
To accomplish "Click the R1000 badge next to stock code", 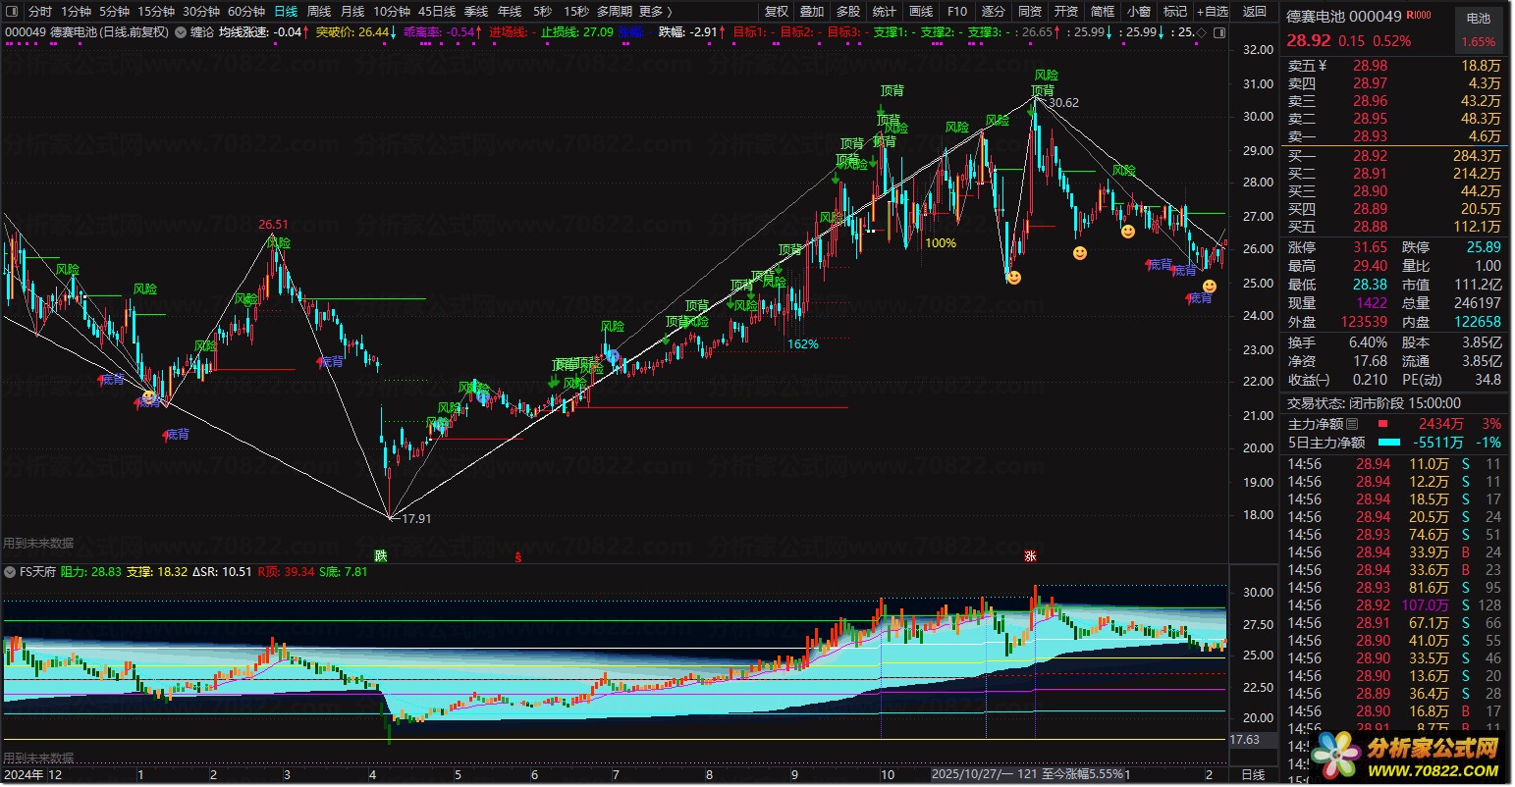I will pos(1419,17).
